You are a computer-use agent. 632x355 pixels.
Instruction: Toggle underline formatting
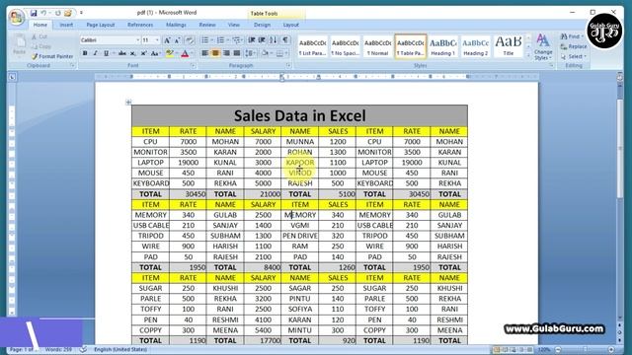tap(106, 53)
